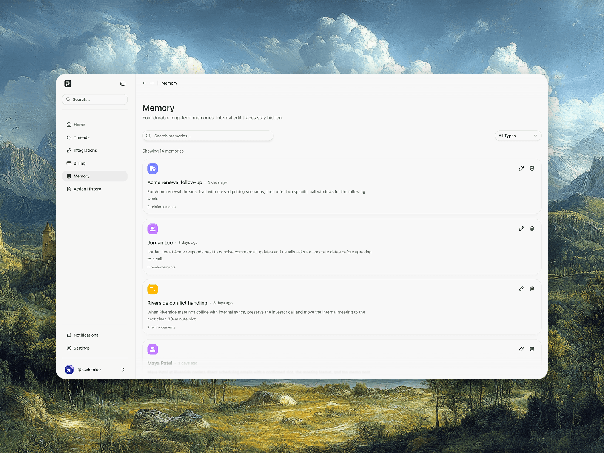The height and width of the screenshot is (453, 604).
Task: Expand the @b.whitaker account switcher
Action: click(123, 370)
